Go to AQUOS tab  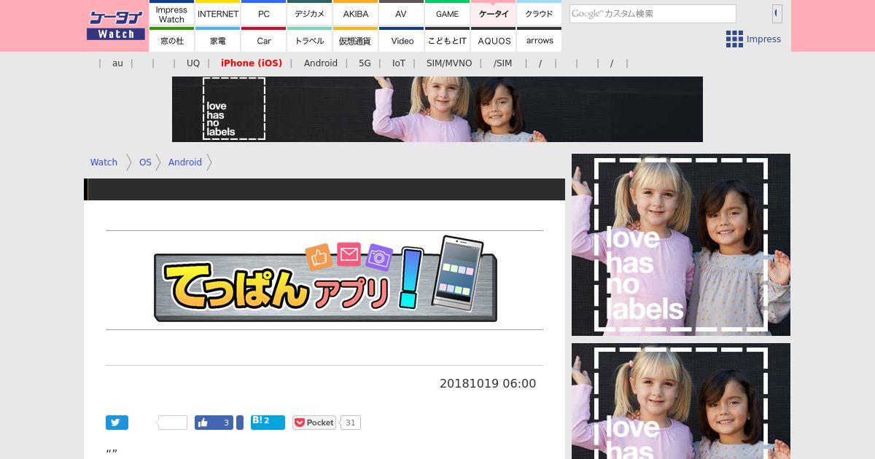click(494, 40)
